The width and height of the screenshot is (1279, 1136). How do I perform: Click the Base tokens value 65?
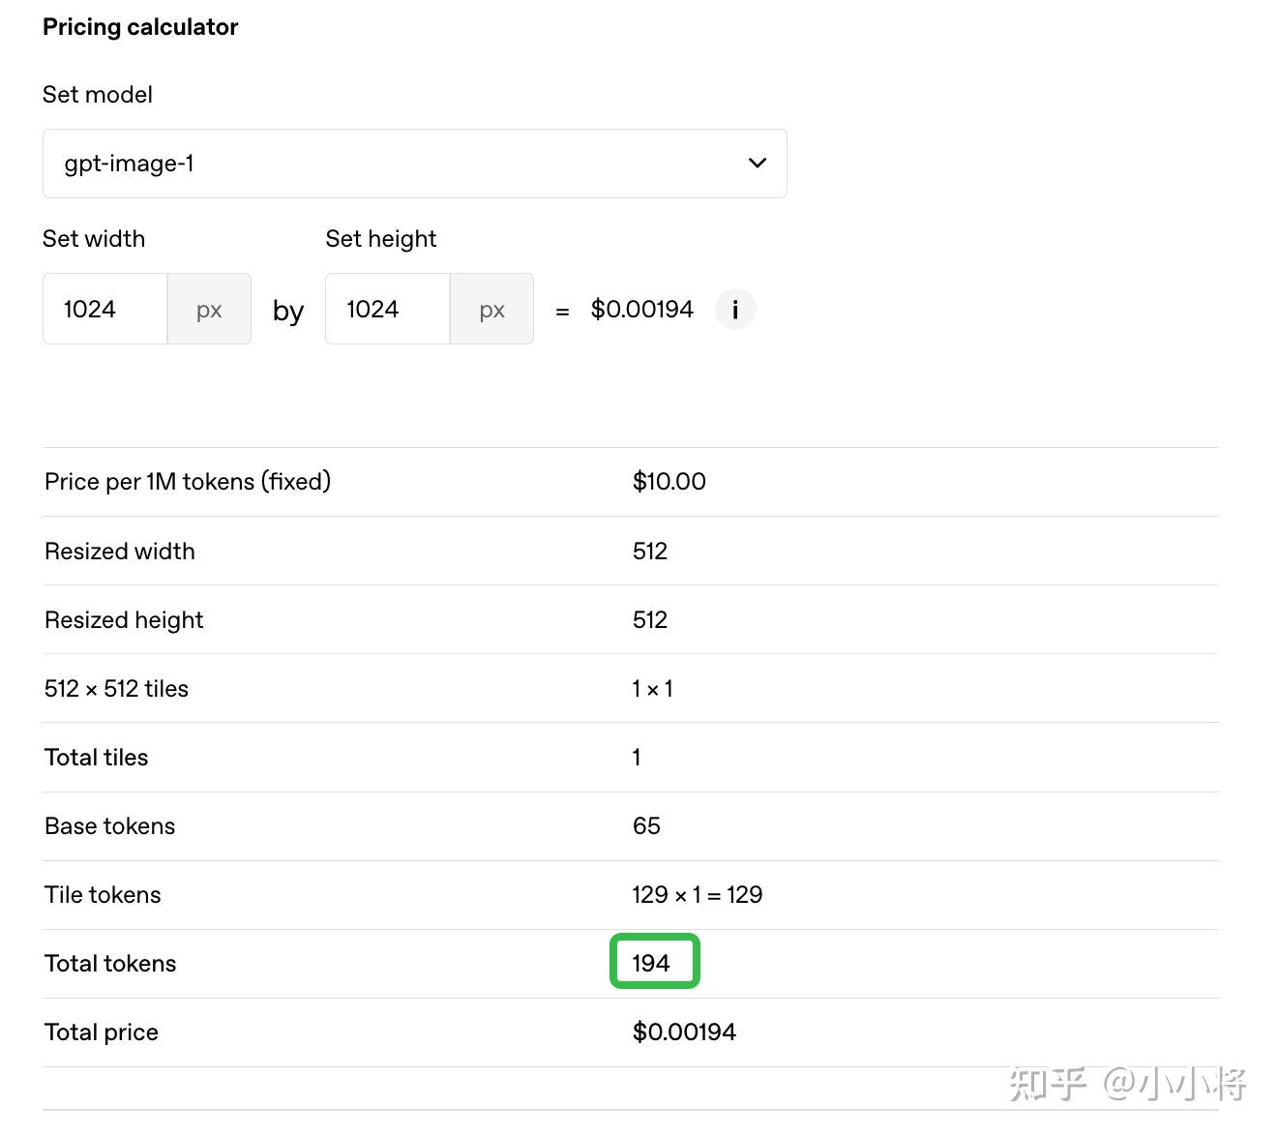[x=646, y=826]
